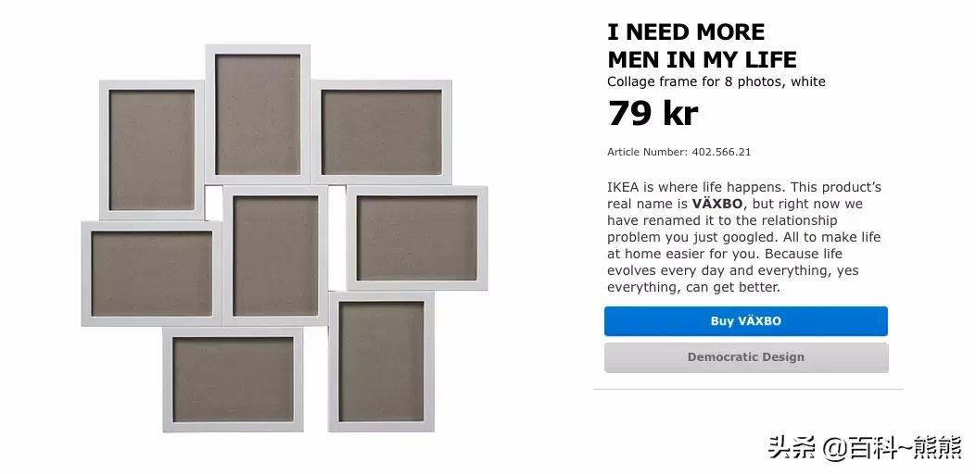The width and height of the screenshot is (976, 474).
Task: Select the upper-right landscape photo frame
Action: pos(382,131)
